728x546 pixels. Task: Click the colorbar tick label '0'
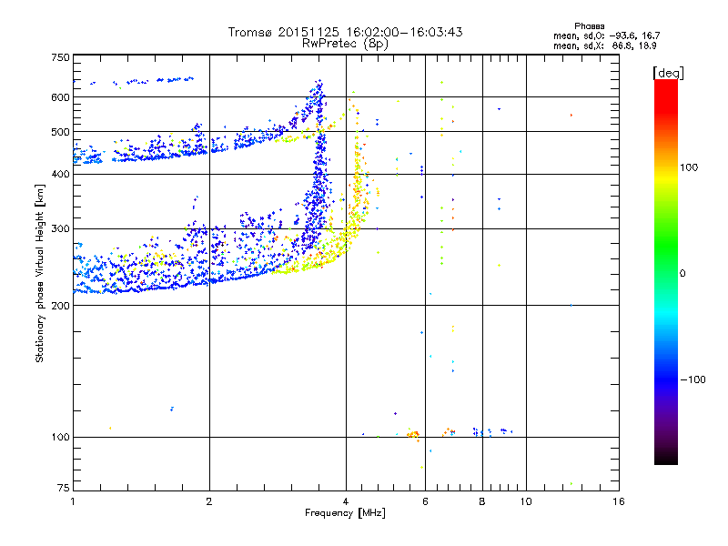682,274
